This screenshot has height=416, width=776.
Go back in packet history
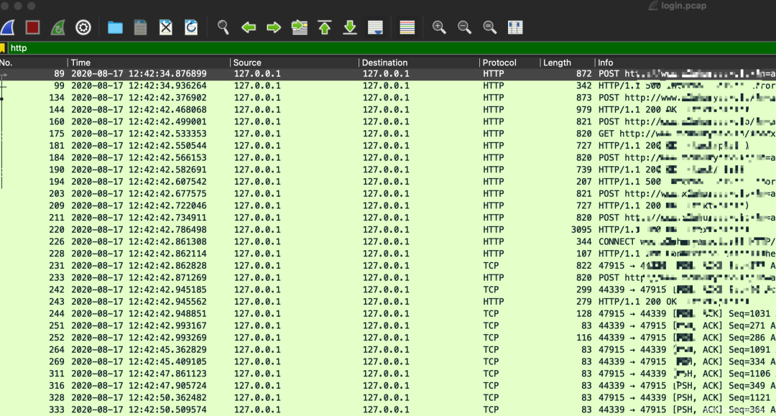click(x=249, y=27)
